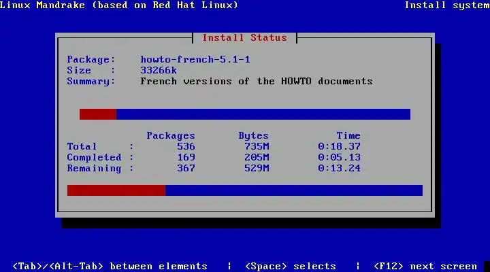Click the Bytes column header
490x272 pixels.
click(253, 135)
